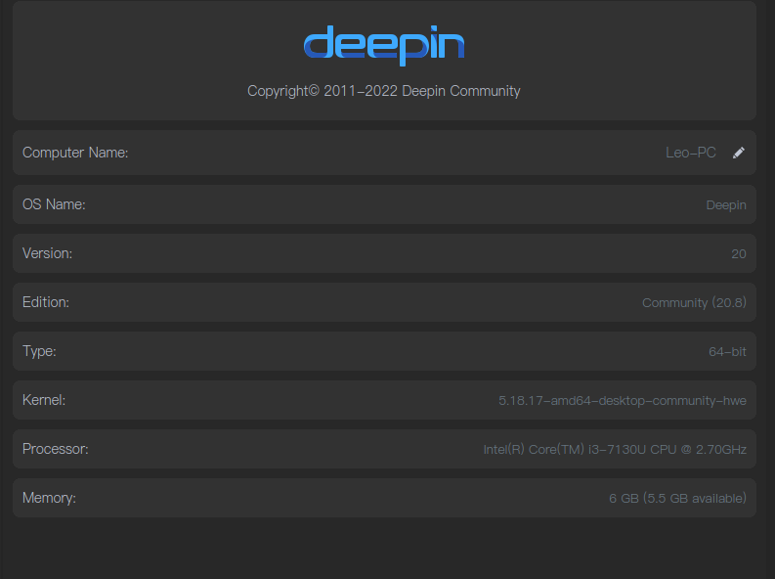
Task: Click the pencil edit icon beside Leo-PC
Action: 739,153
